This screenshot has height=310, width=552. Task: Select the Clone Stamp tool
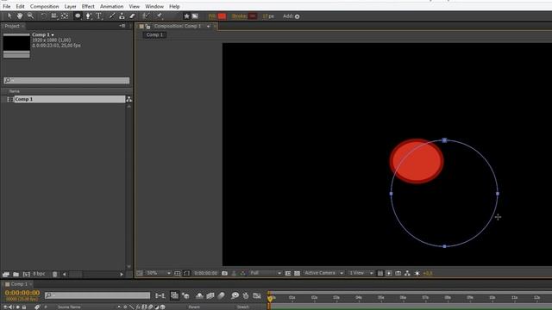click(122, 16)
